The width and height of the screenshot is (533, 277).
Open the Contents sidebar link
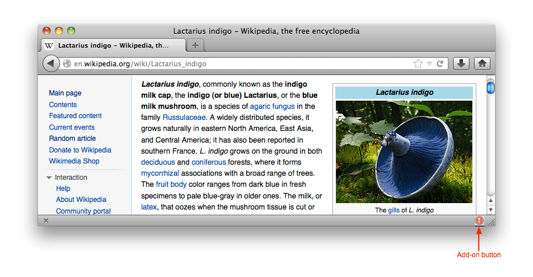click(x=62, y=104)
